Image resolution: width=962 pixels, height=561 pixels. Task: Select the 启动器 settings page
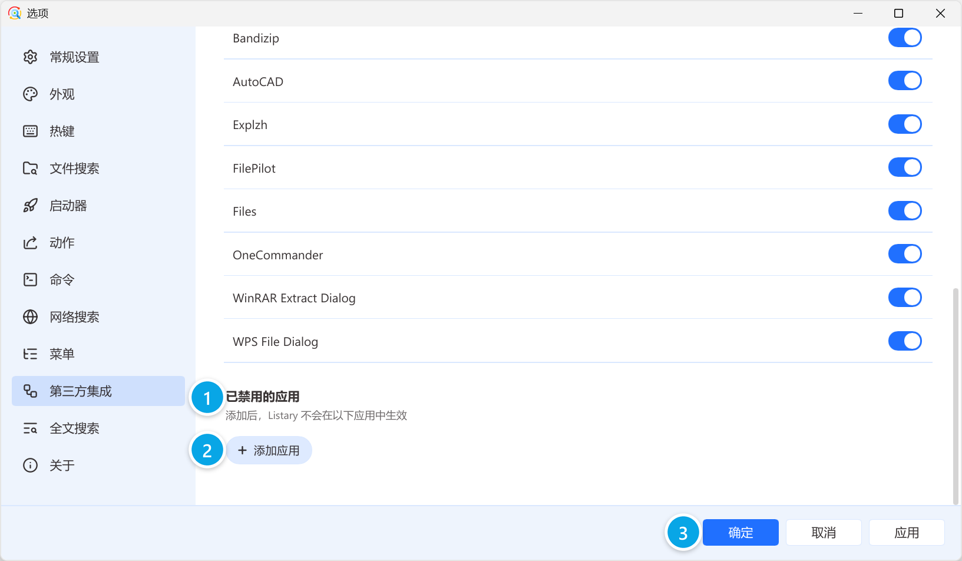point(98,206)
